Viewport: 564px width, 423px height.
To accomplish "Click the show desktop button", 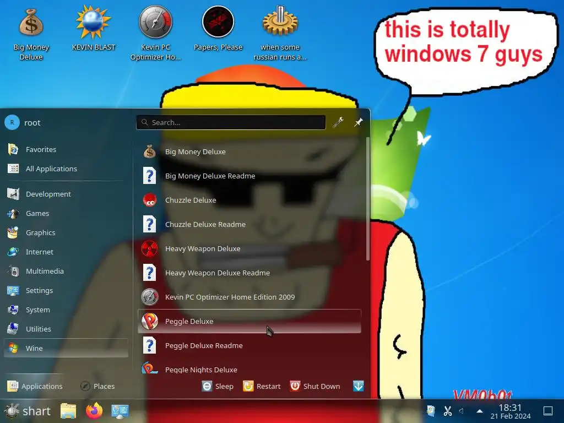I will tap(548, 411).
